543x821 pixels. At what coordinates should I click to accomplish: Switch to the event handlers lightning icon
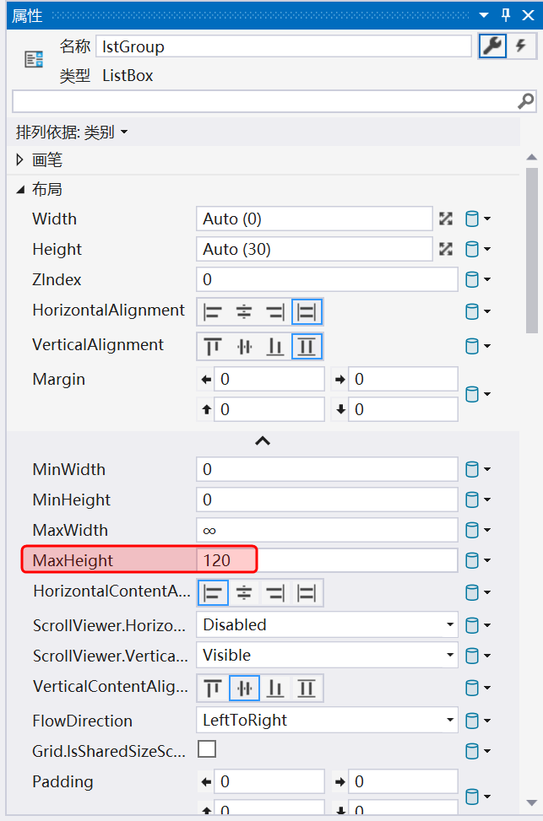(x=521, y=46)
